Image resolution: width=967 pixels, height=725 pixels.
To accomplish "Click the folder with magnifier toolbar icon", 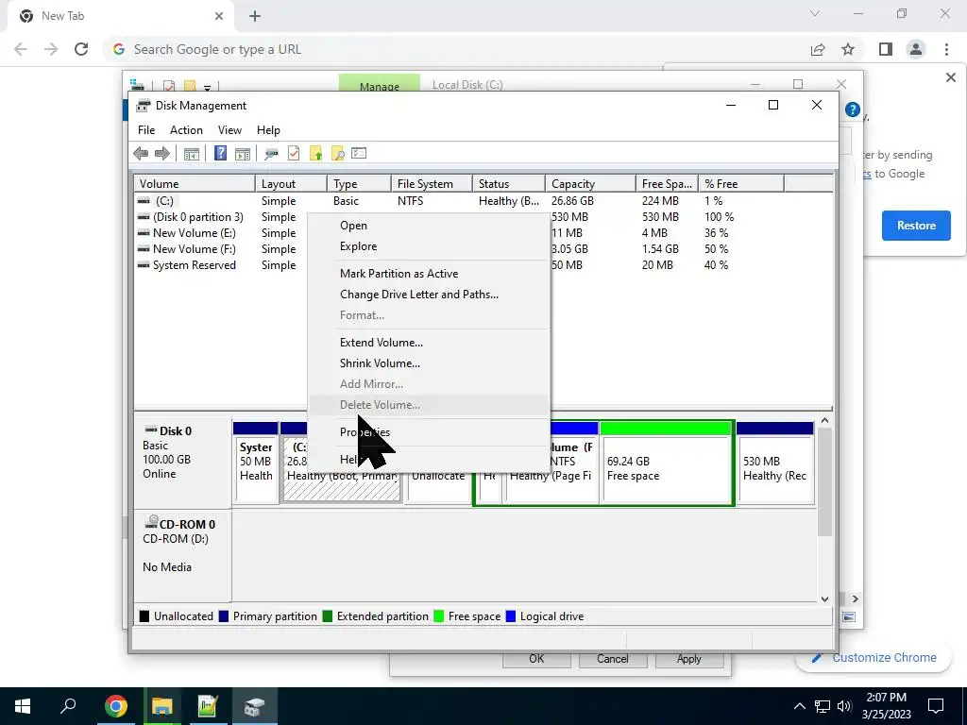I will 337,154.
